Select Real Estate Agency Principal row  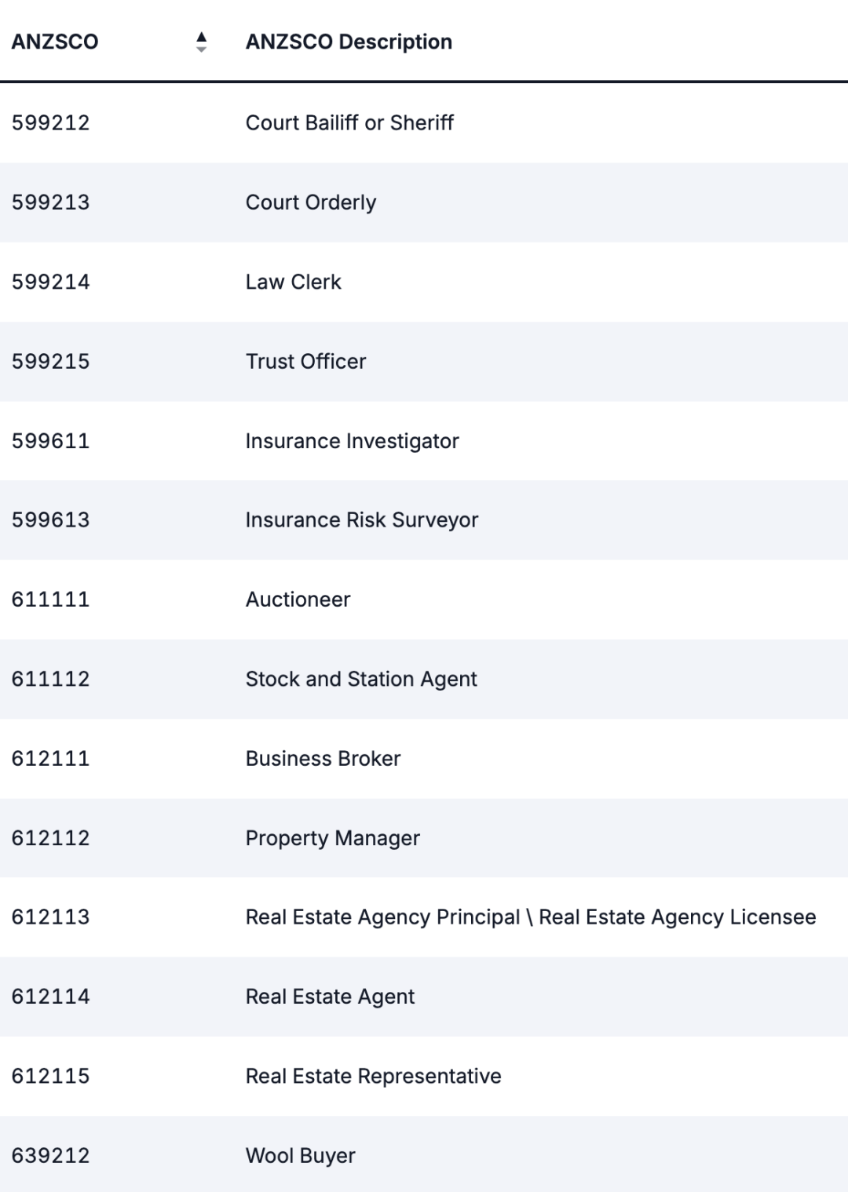pos(424,917)
